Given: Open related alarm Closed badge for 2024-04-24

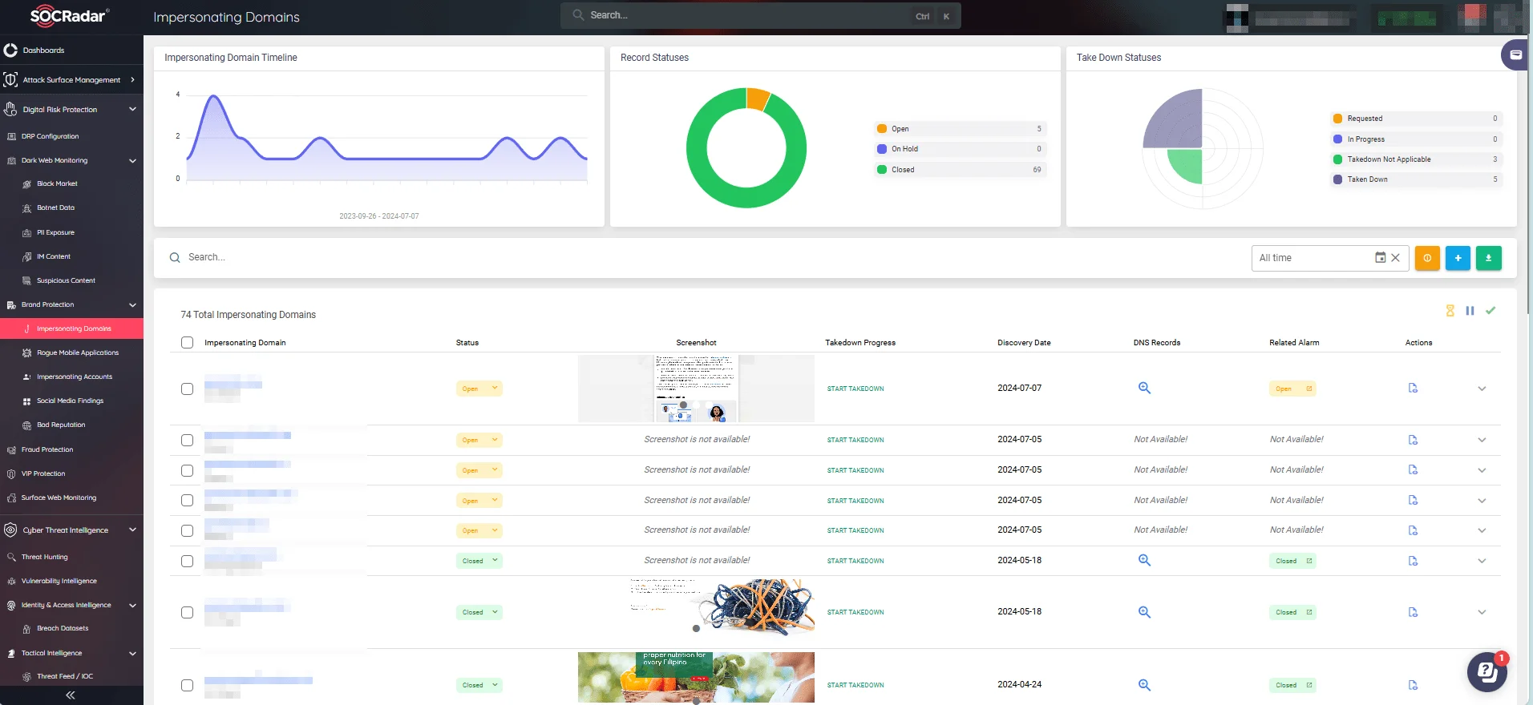Looking at the screenshot, I should [1292, 685].
